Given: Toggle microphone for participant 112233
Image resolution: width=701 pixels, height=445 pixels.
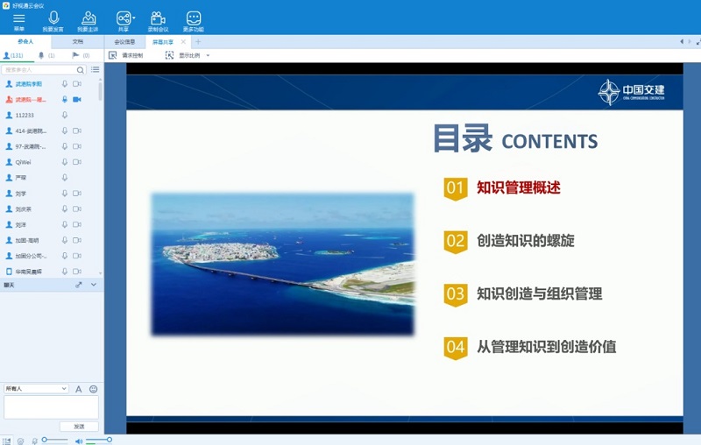Looking at the screenshot, I should click(65, 115).
